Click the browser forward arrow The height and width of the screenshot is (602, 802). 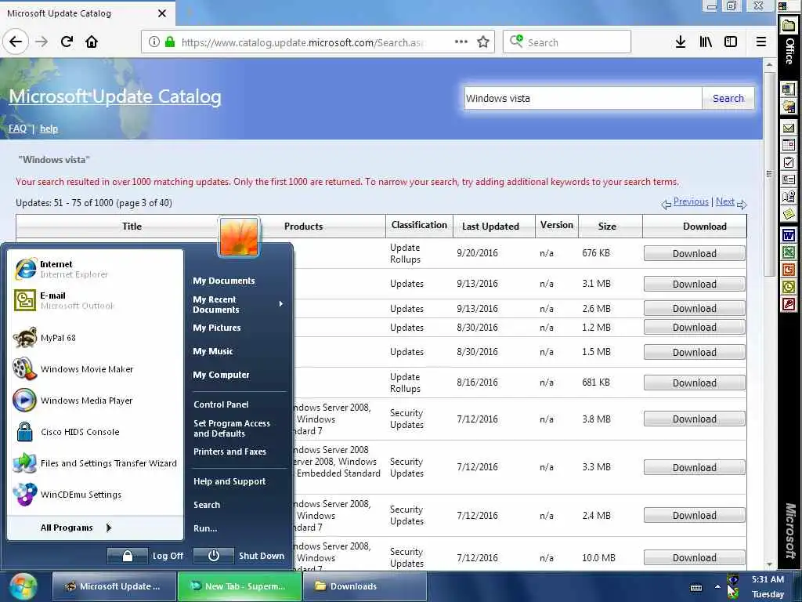tap(42, 42)
